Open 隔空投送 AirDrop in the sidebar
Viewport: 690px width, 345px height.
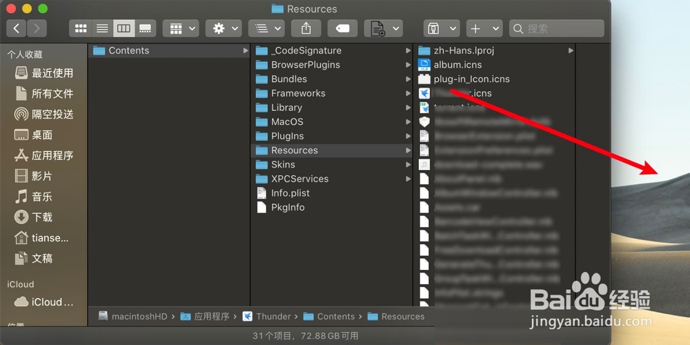pos(44,115)
